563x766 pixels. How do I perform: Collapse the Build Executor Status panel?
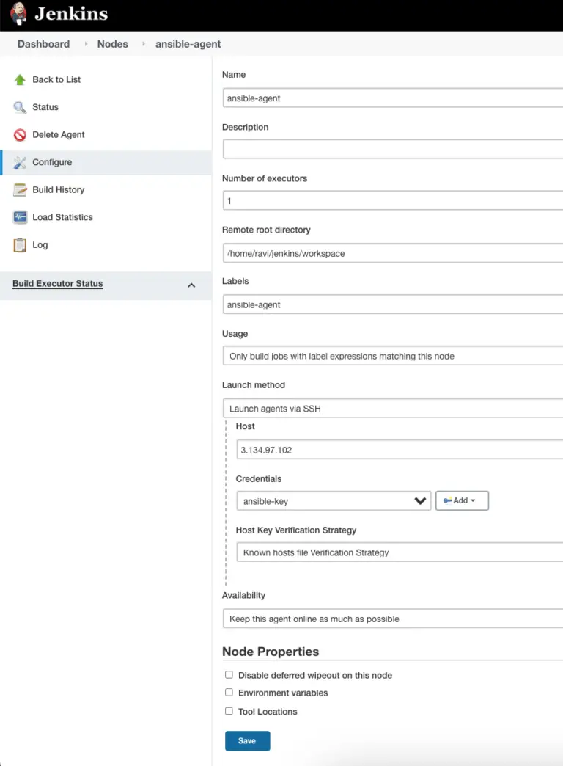tap(191, 285)
